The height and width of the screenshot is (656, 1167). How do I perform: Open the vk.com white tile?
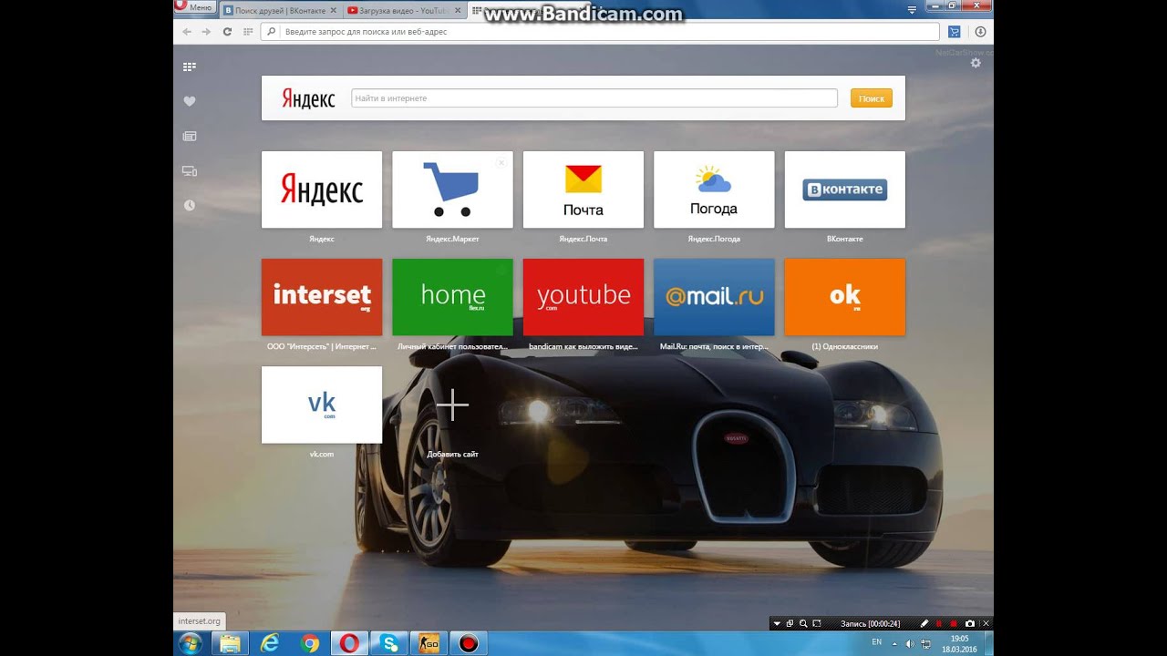pyautogui.click(x=322, y=405)
